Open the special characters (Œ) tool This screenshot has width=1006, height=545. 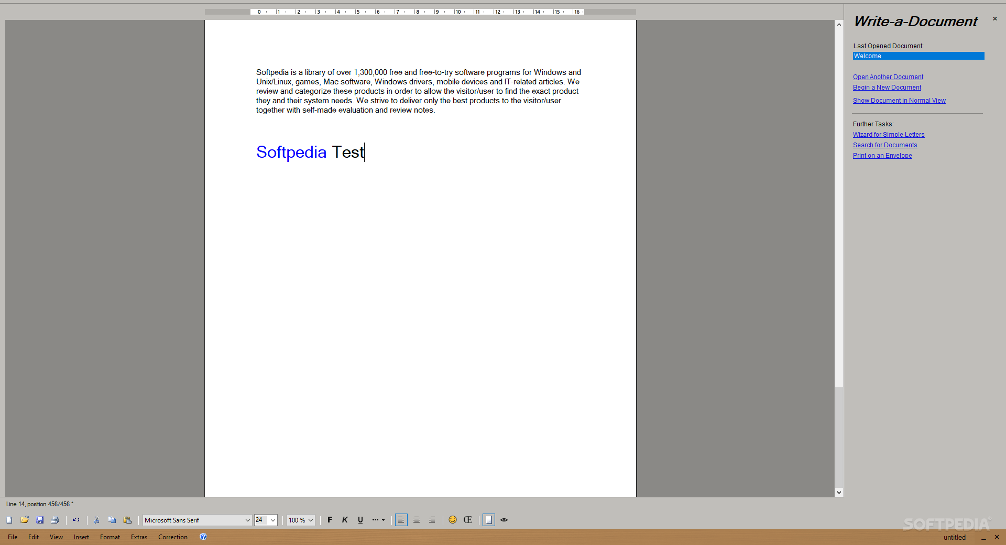pos(468,520)
